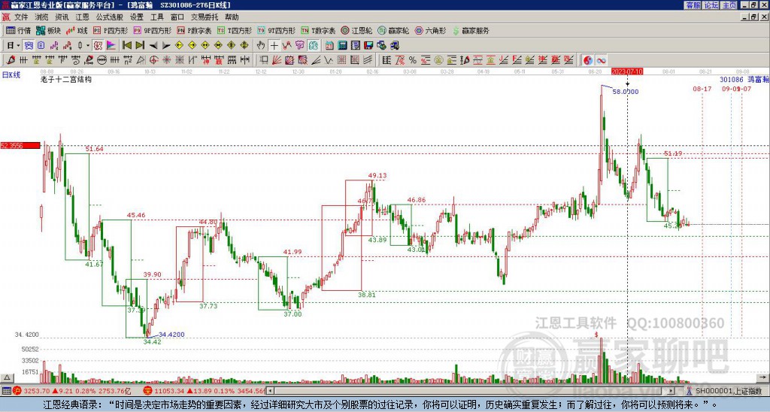Toggle the 权 rights adjustment button
This screenshot has width=770, height=412.
pyautogui.click(x=98, y=46)
